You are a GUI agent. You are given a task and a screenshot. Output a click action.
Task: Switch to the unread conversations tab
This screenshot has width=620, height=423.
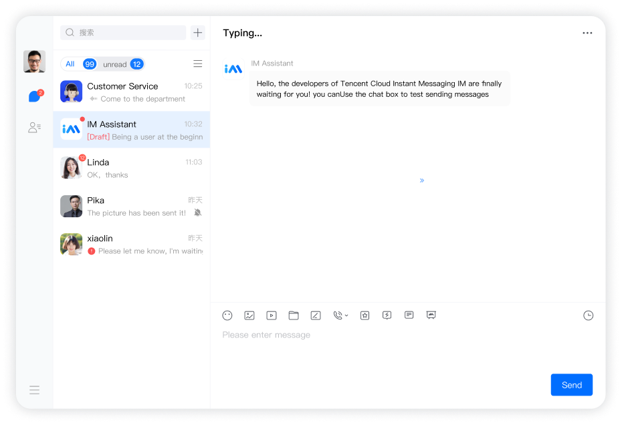pyautogui.click(x=115, y=65)
